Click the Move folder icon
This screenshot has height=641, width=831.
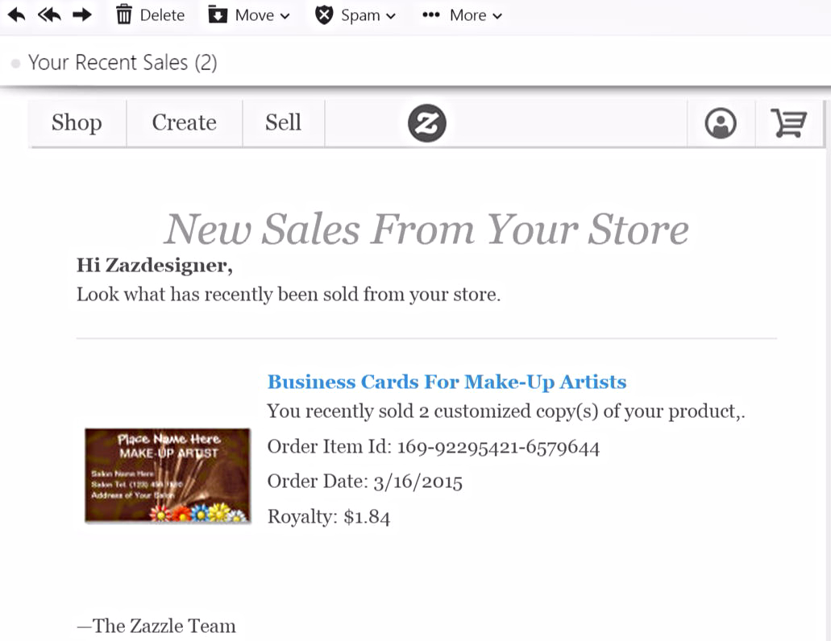218,14
